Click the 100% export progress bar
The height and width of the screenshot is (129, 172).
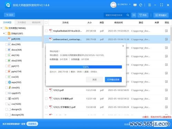(x=86, y=67)
